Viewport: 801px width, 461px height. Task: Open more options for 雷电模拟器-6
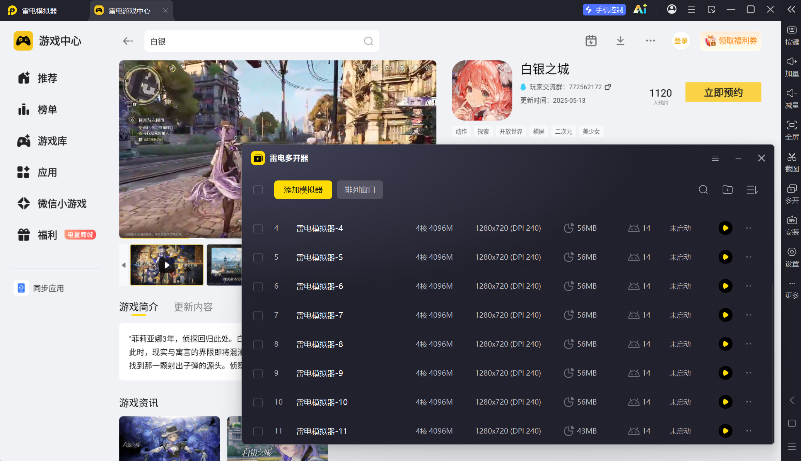[x=749, y=286]
